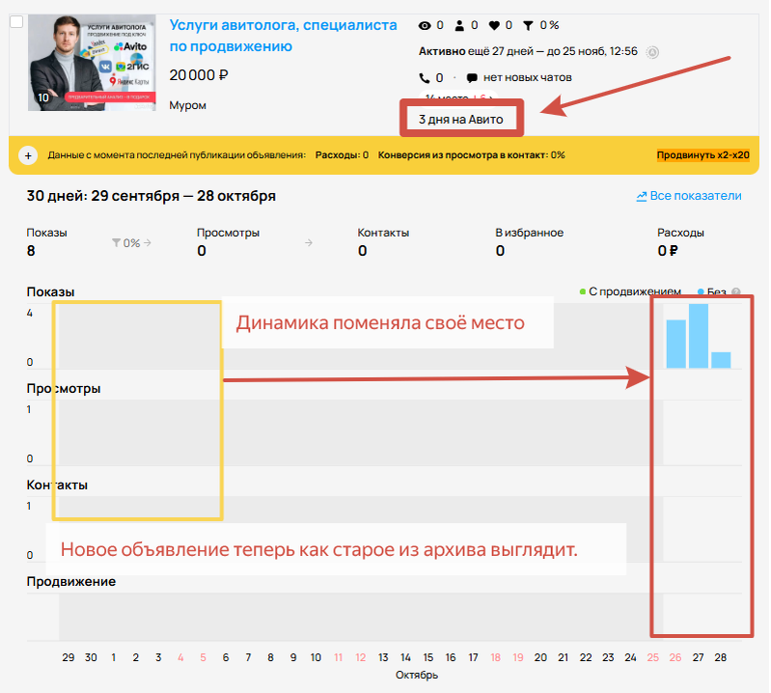
Task: Click the «Расходы» 0 ₽ metric
Action: tap(680, 242)
